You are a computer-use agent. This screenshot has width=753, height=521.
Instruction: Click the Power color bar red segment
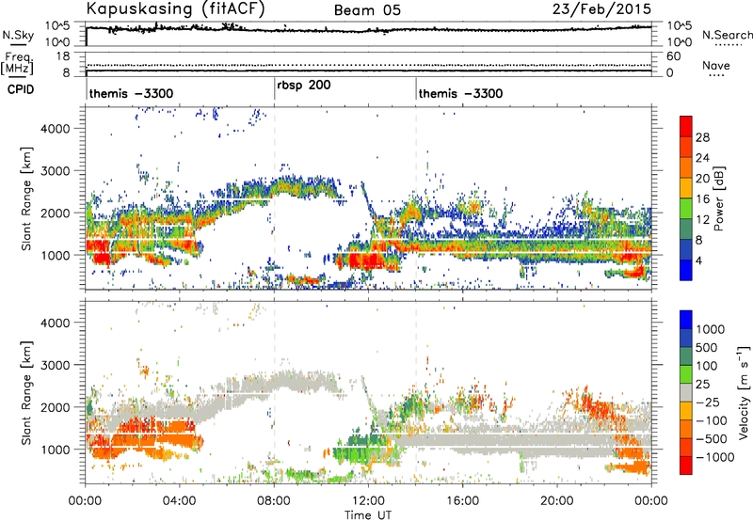(x=686, y=127)
